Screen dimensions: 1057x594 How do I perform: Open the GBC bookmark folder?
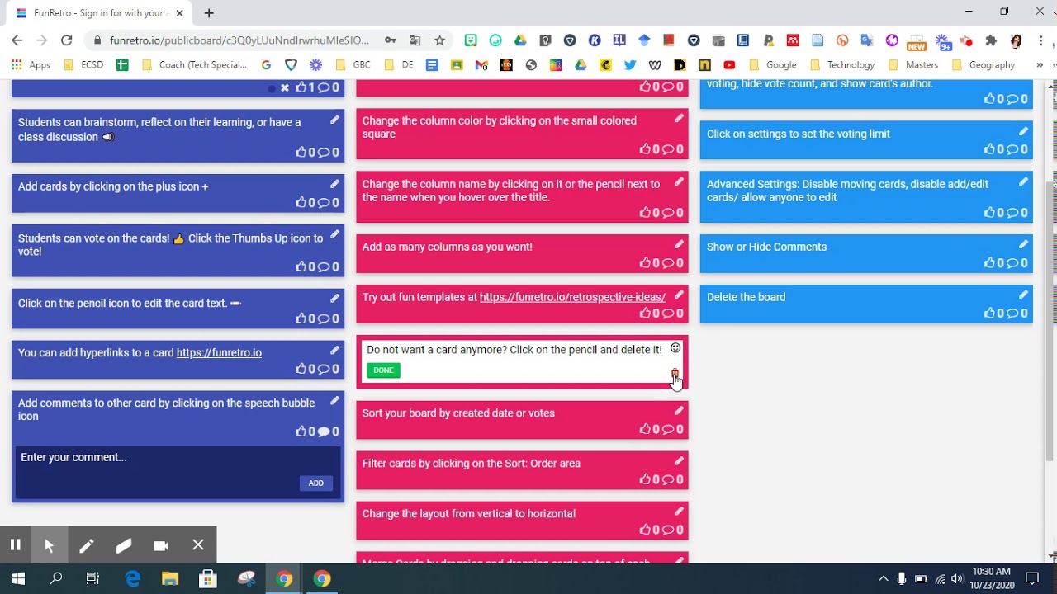pyautogui.click(x=353, y=65)
